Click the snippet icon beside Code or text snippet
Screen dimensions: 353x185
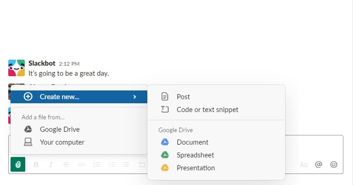pos(165,109)
